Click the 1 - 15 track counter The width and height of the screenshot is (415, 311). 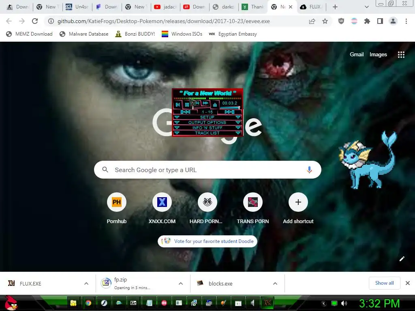pos(207,112)
